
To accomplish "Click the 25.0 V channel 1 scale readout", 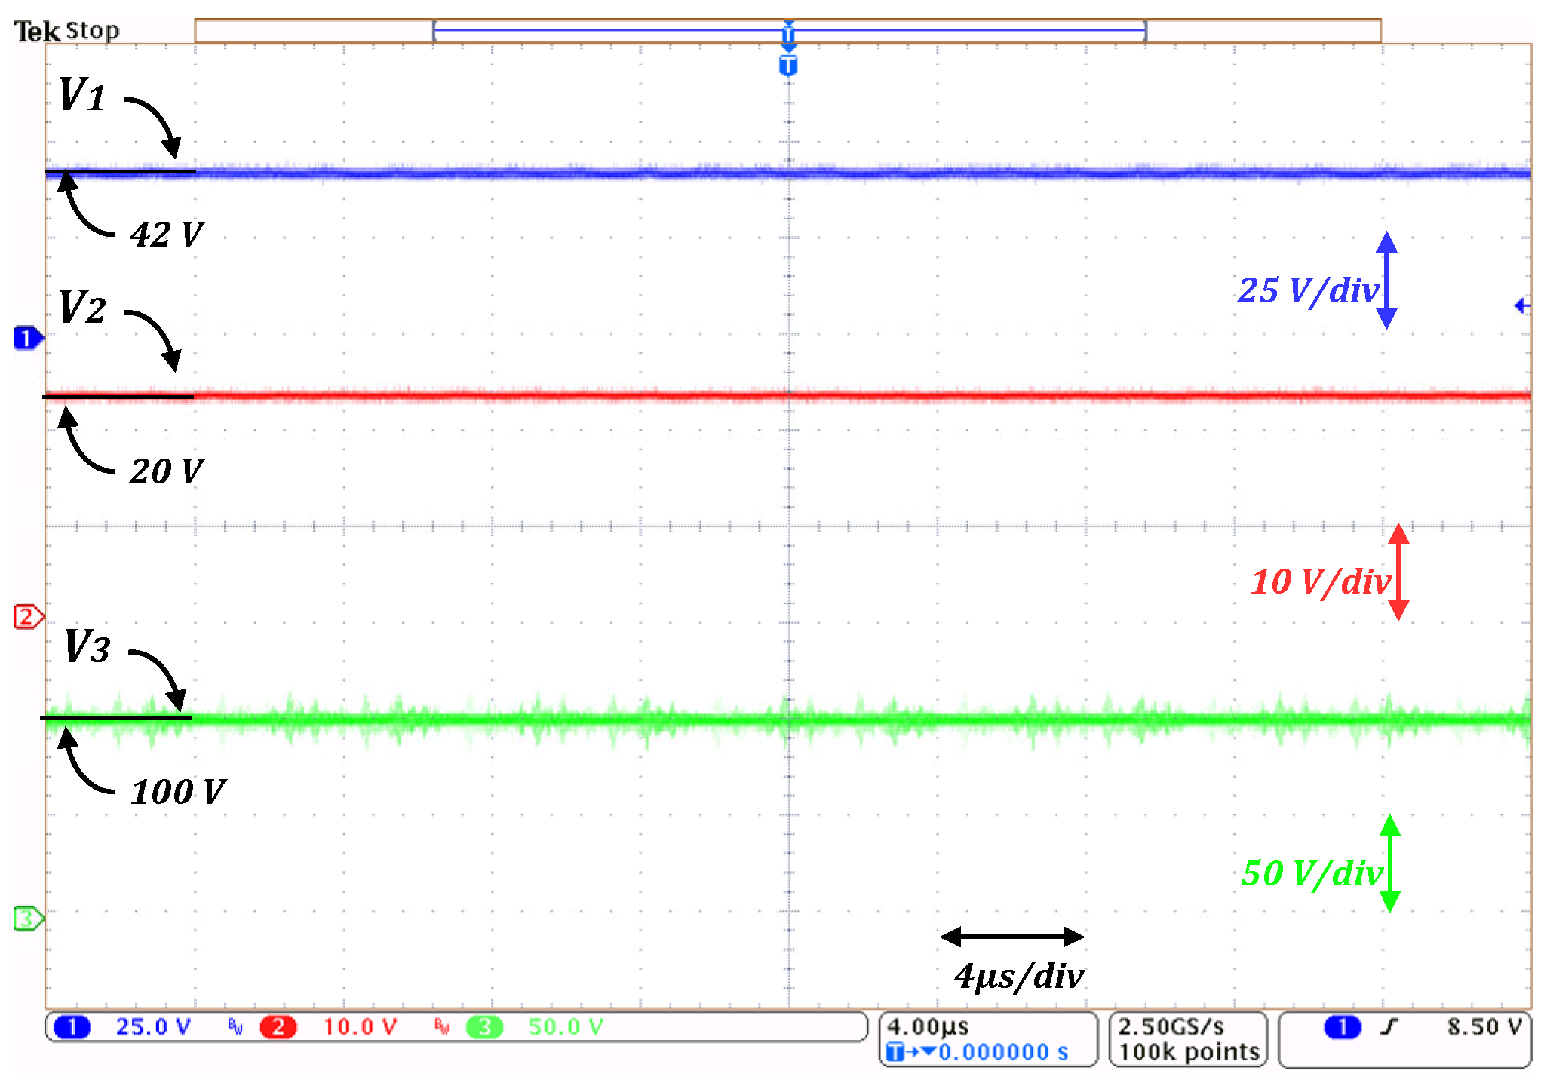I will 153,1027.
